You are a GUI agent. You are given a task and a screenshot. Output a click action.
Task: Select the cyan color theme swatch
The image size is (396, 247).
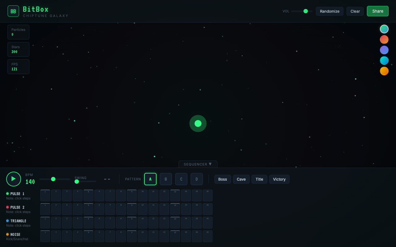click(x=384, y=61)
